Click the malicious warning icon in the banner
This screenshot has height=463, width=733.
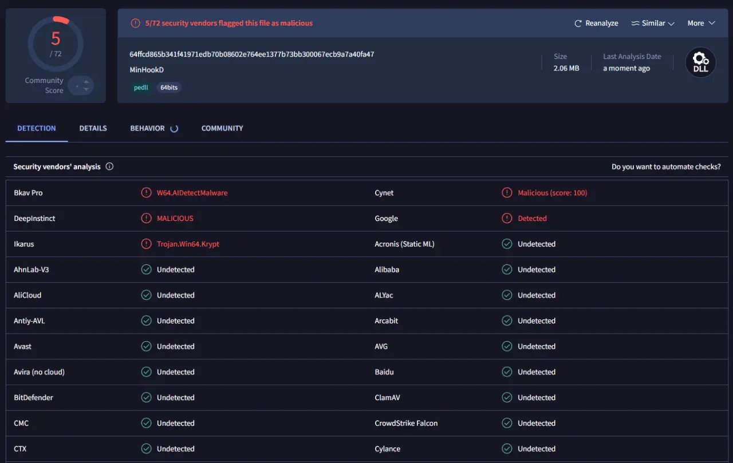pos(135,23)
